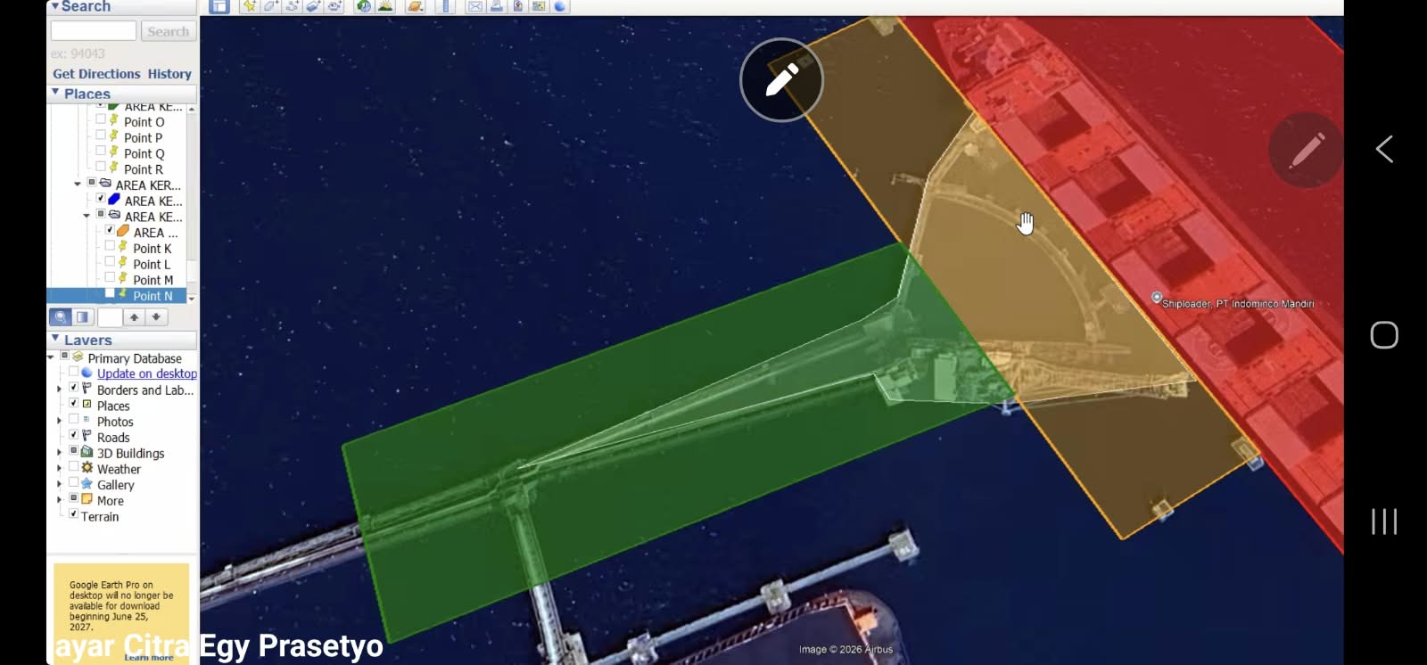This screenshot has width=1427, height=665.
Task: Open the Update on desktop link
Action: tap(147, 374)
